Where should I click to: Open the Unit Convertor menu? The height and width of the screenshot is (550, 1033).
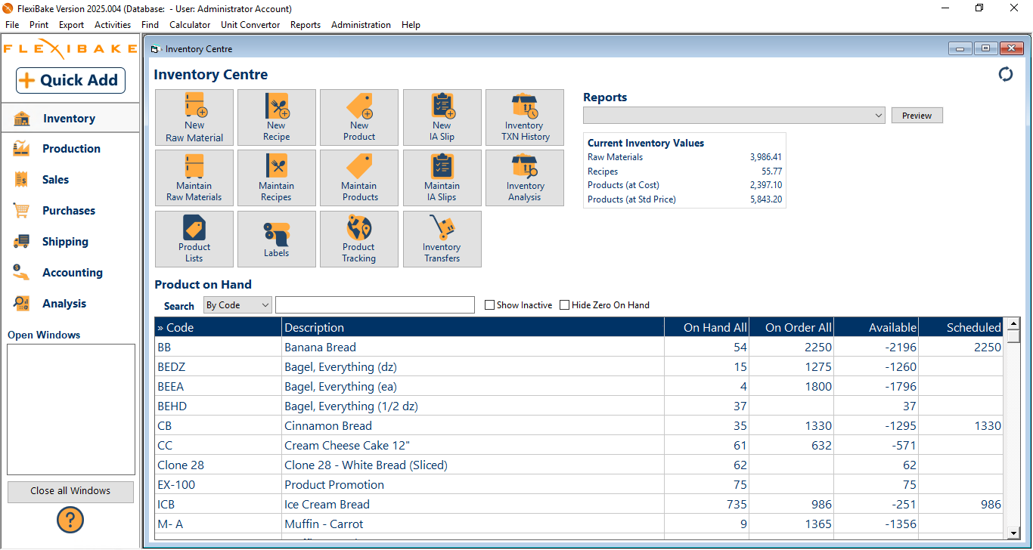(250, 25)
